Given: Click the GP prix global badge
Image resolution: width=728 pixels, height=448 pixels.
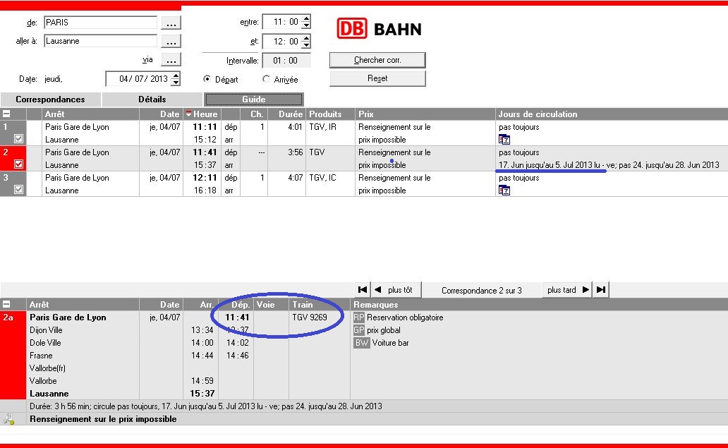Looking at the screenshot, I should coord(359,330).
